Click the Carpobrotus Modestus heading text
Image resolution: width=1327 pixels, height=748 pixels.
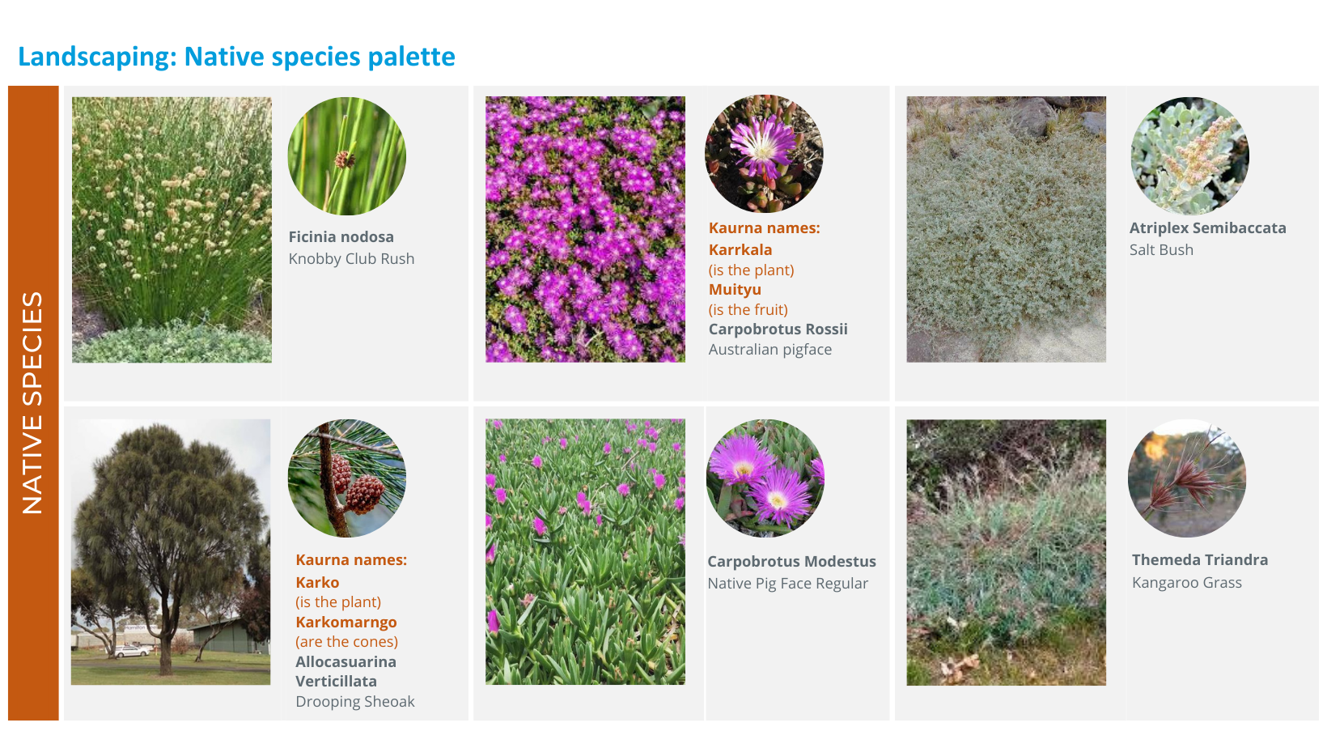791,562
